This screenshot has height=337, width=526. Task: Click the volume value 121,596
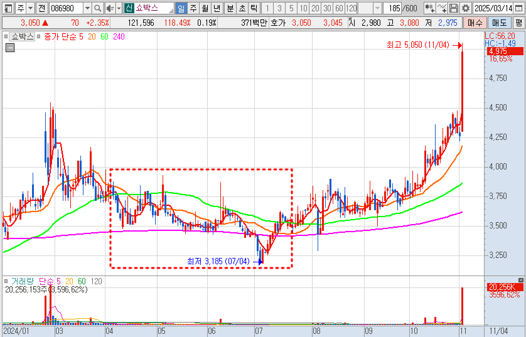(141, 23)
